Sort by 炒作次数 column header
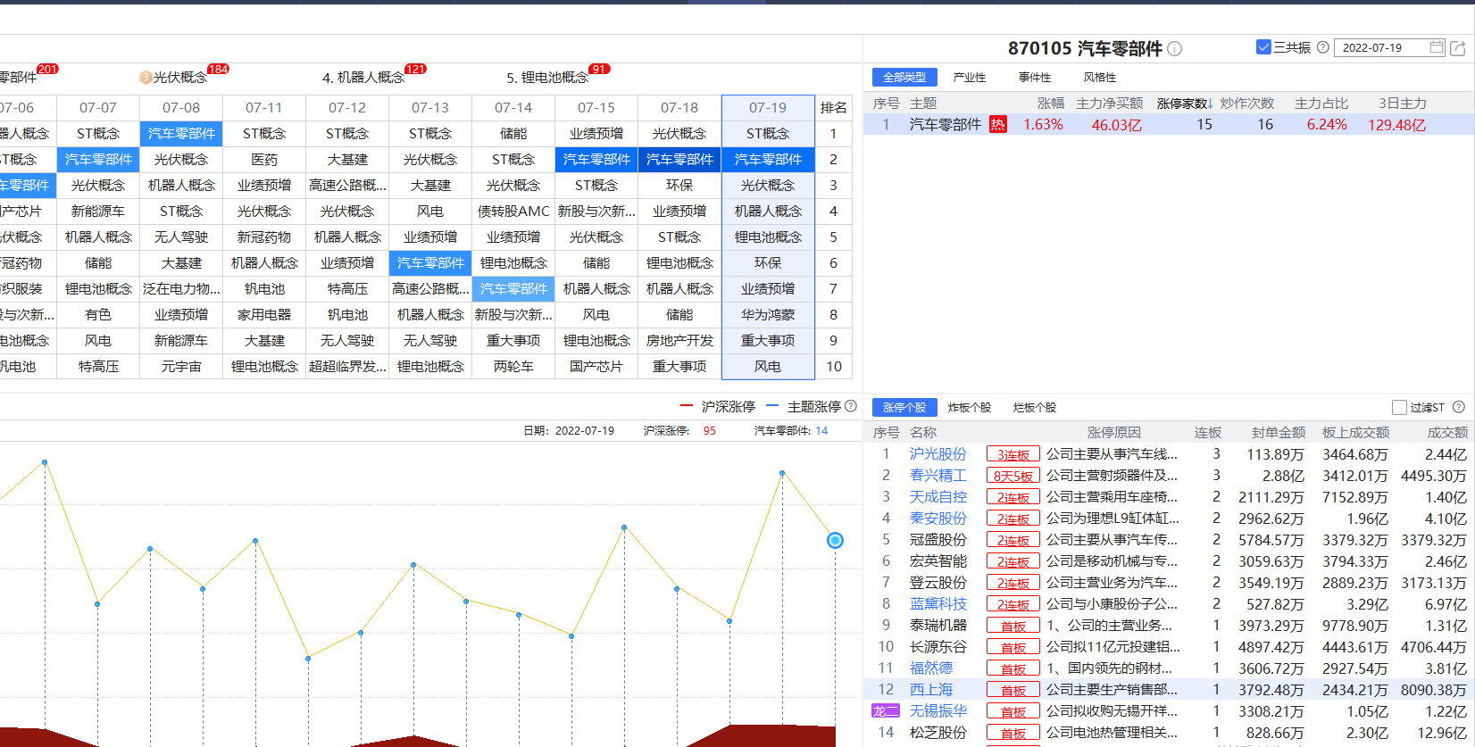This screenshot has height=747, width=1475. tap(1247, 104)
